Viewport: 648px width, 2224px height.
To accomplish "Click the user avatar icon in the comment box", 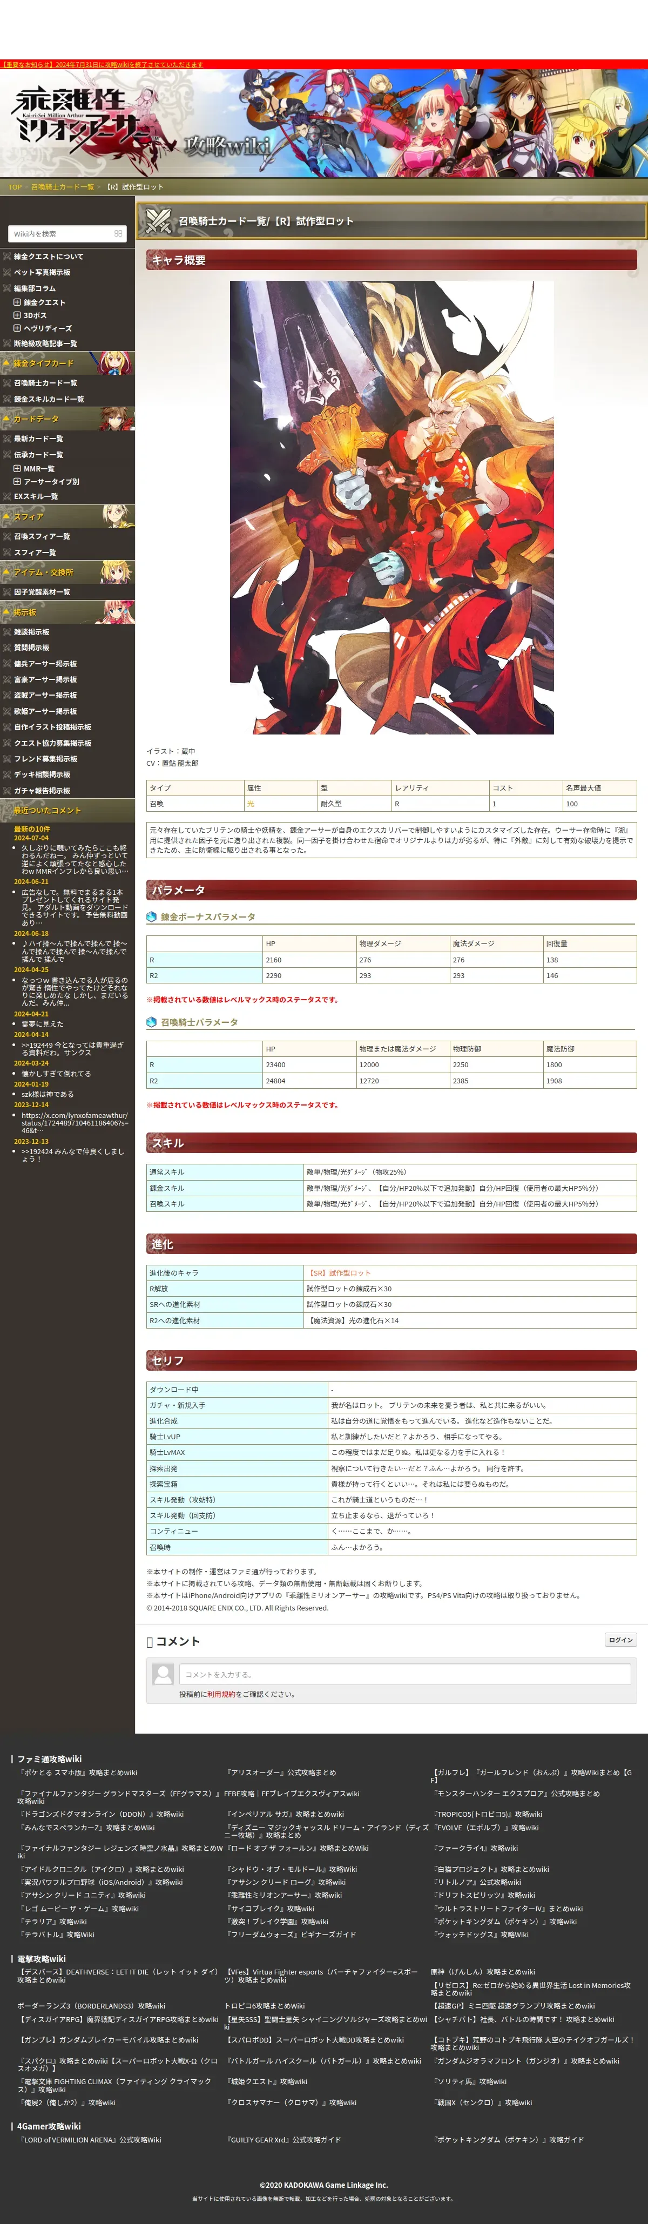I will click(x=163, y=1674).
